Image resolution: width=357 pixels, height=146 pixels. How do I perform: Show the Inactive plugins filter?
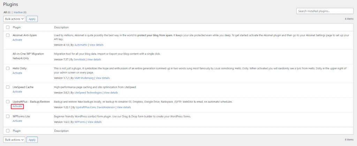(x=20, y=12)
